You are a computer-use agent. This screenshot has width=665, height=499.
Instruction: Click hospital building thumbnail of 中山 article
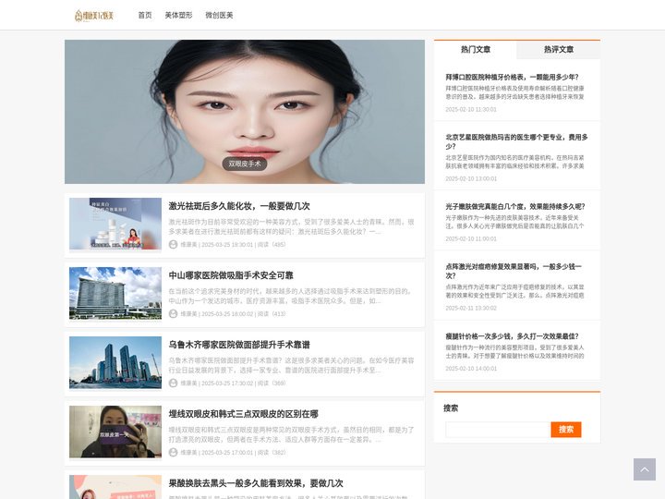115,293
